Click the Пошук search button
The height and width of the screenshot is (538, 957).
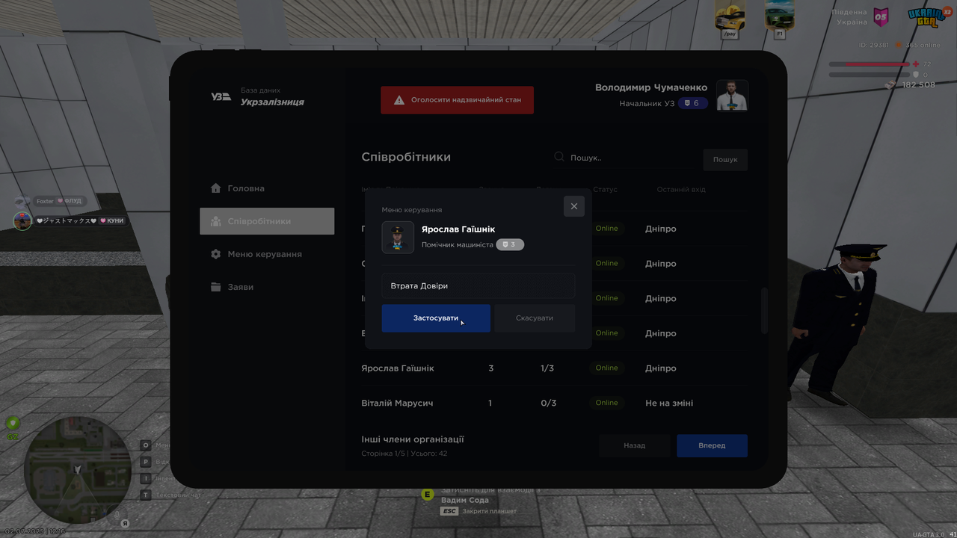(x=725, y=159)
